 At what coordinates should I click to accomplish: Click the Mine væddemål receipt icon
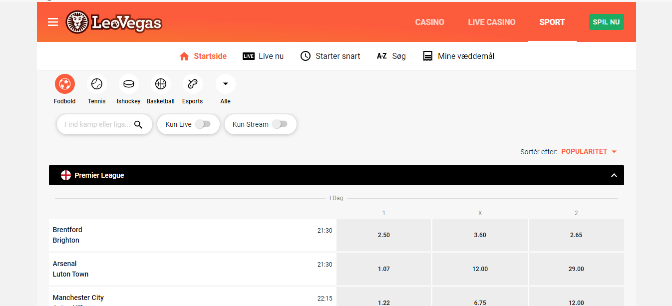(427, 56)
